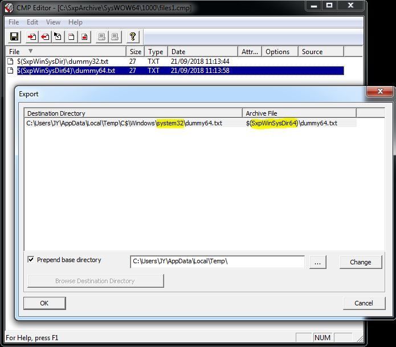396x347 pixels.
Task: Cancel the Export dialog
Action: pyautogui.click(x=364, y=303)
